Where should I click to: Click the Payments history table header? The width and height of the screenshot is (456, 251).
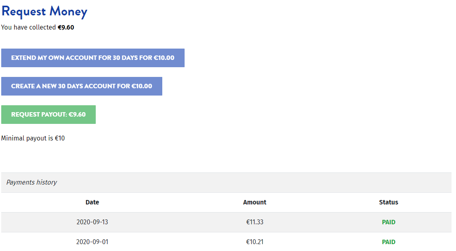click(x=32, y=182)
